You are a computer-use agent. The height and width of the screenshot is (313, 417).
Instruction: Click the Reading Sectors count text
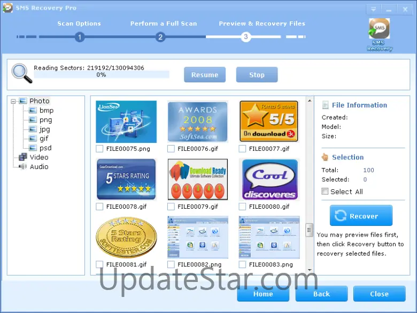[x=89, y=67]
